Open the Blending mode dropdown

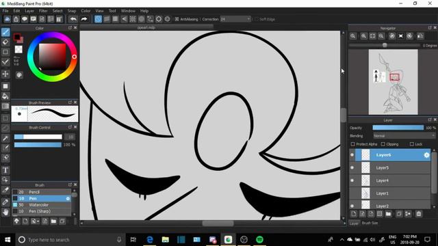coord(404,136)
